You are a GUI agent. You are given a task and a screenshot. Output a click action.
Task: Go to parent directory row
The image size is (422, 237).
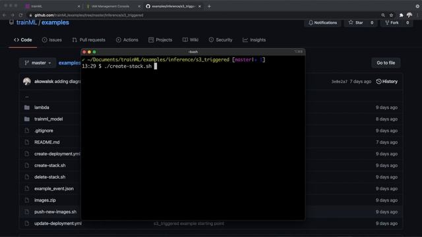click(27, 97)
